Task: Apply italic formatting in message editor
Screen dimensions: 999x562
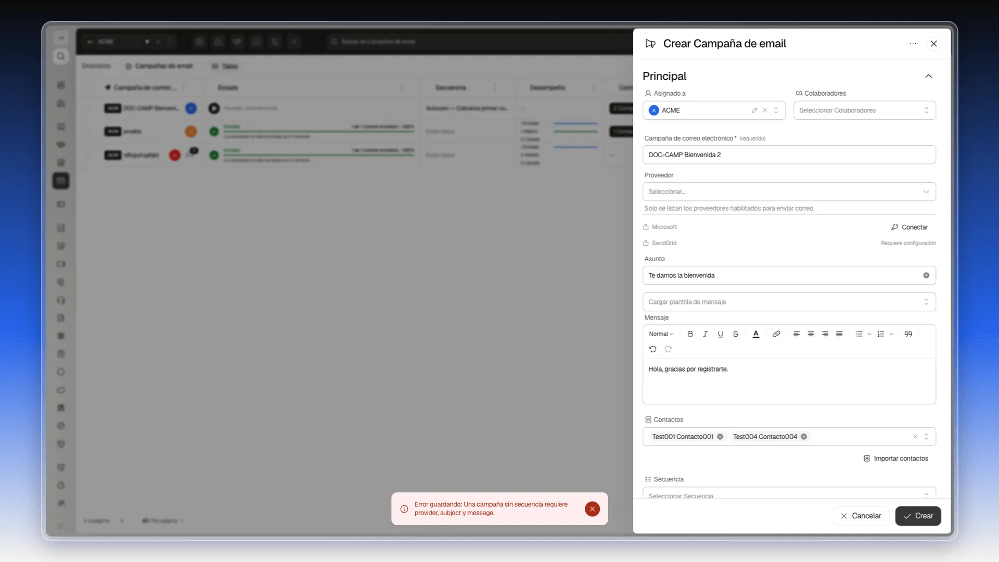Action: [705, 334]
